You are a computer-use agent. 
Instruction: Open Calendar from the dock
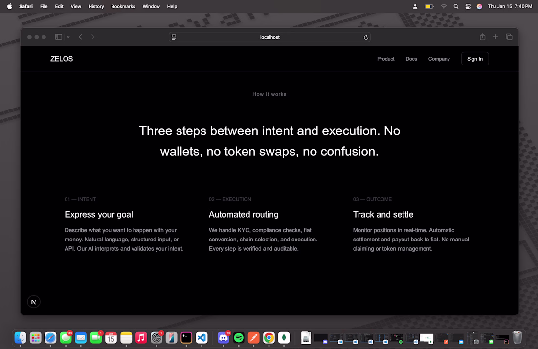[x=111, y=338]
